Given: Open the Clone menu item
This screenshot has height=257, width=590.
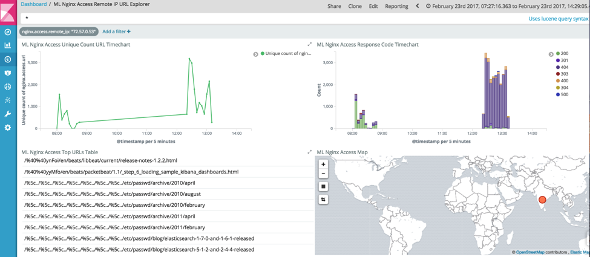Looking at the screenshot, I should (355, 6).
